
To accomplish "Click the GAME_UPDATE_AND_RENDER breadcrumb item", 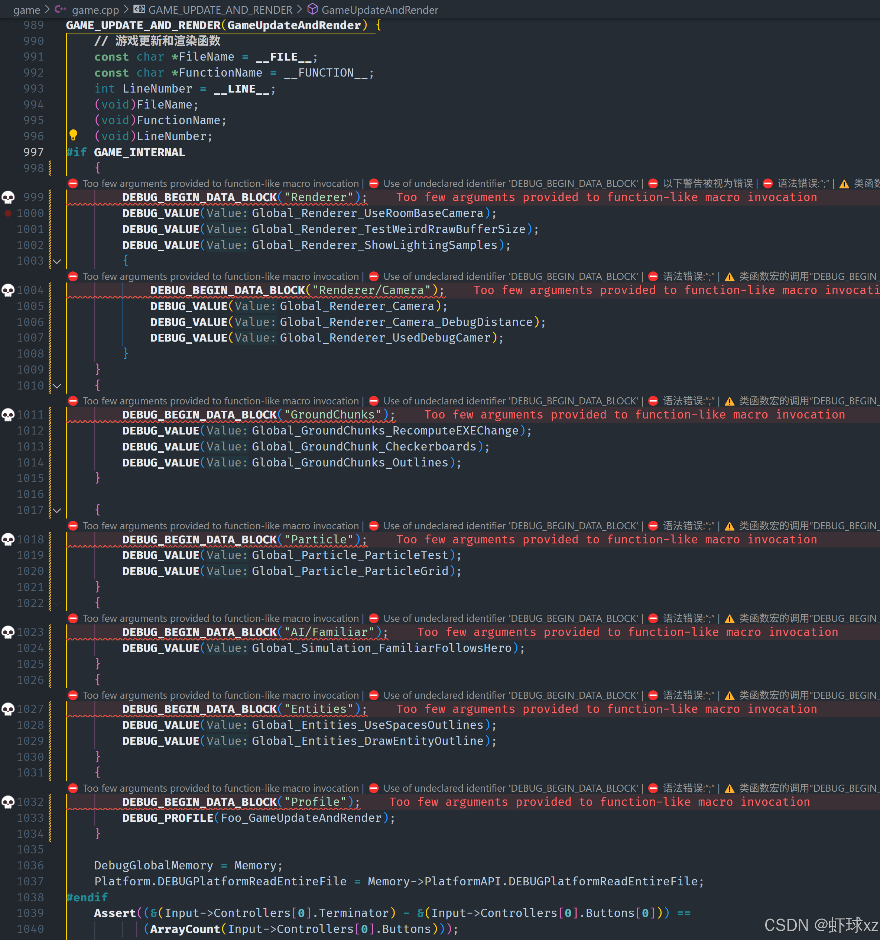I will coord(220,9).
